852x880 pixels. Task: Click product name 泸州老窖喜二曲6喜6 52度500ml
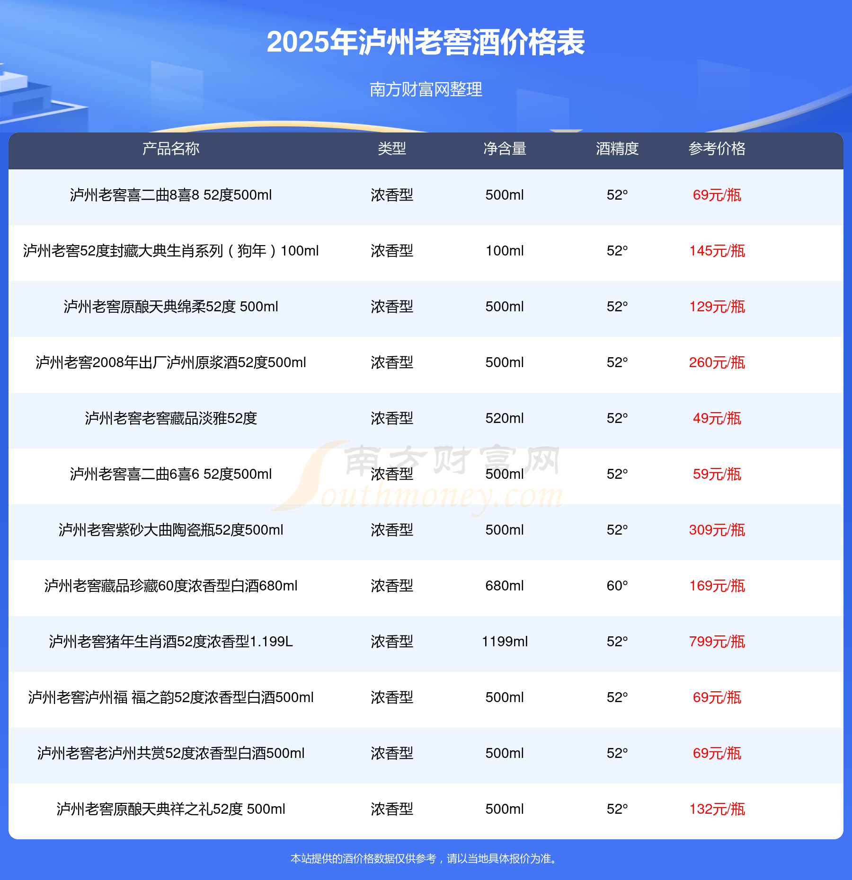point(171,474)
